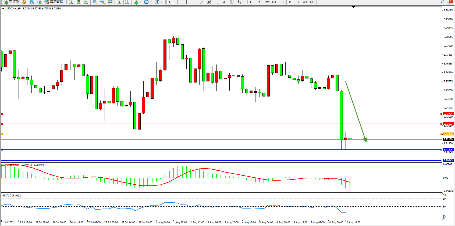Viewport: 455px width, 226px height.
Task: Click the New Order (新订单) button
Action: 11,2
